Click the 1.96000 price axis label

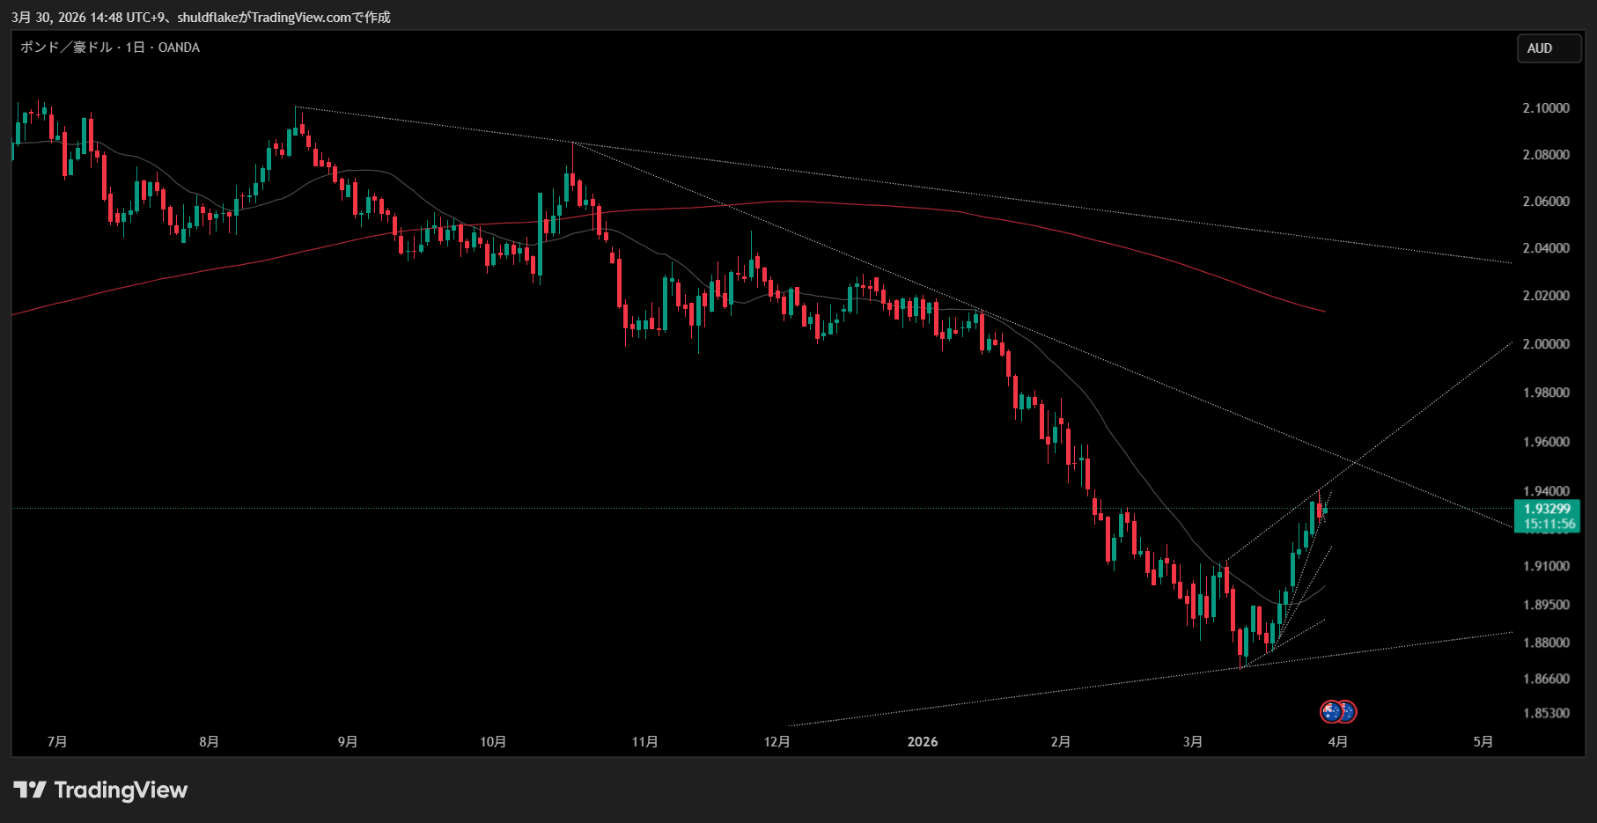[1546, 442]
